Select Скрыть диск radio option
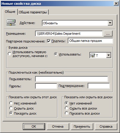The width and height of the screenshot is (120, 133). pos(11,108)
